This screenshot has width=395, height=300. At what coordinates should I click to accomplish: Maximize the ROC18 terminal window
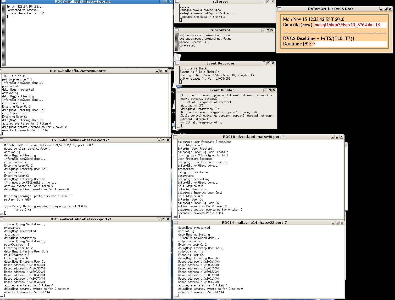(x=337, y=137)
